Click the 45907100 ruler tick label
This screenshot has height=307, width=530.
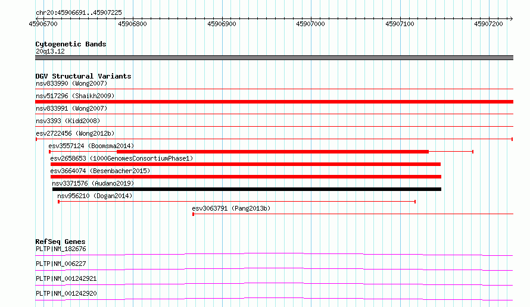(400, 24)
